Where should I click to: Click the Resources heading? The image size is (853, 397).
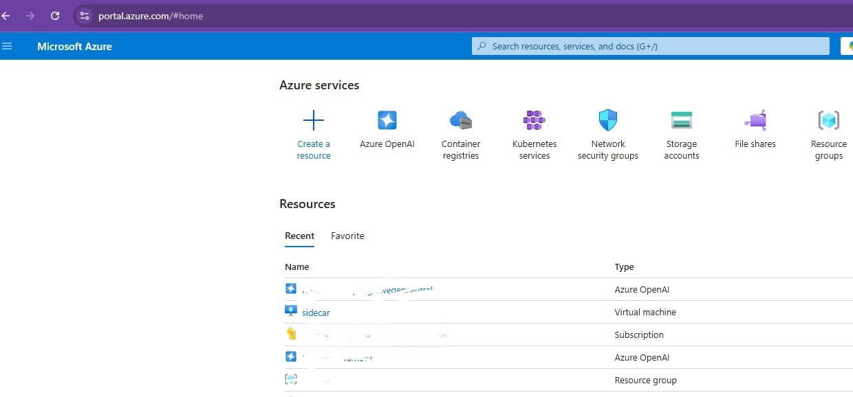click(307, 204)
